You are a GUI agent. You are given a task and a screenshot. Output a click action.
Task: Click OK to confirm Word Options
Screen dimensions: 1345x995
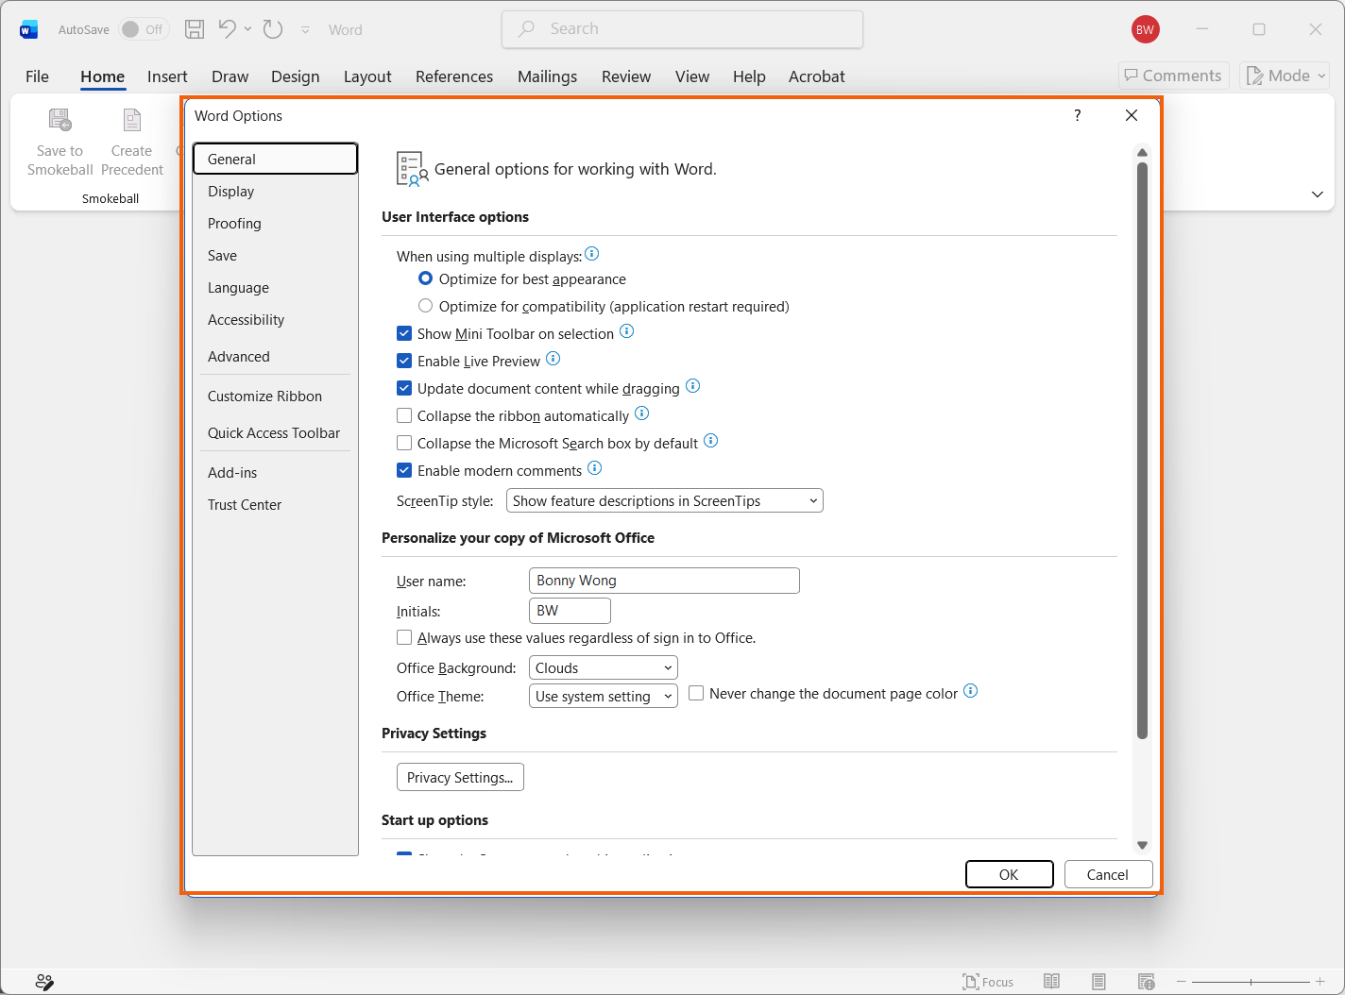tap(1009, 874)
